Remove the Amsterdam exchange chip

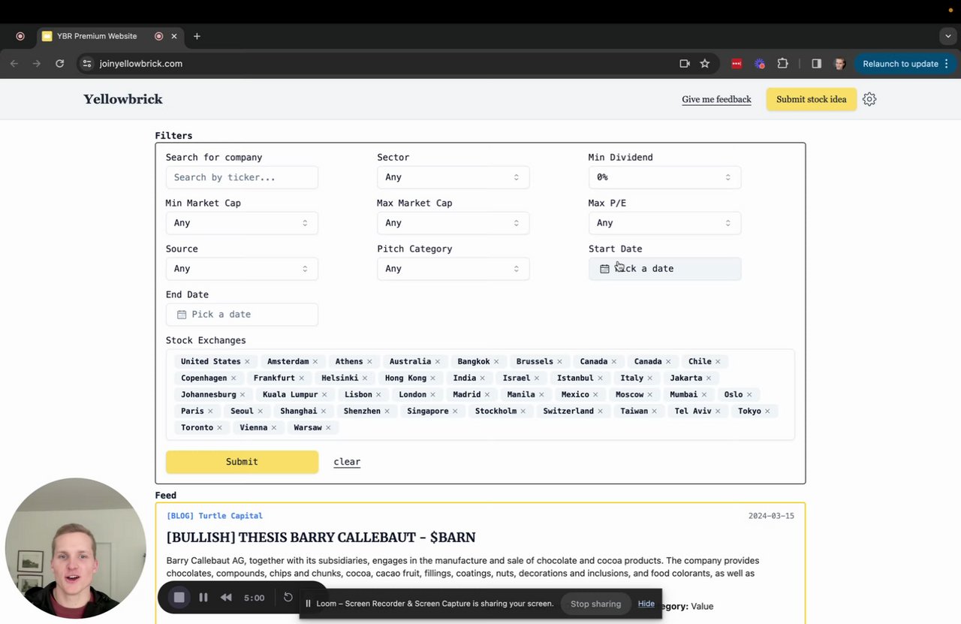point(315,362)
